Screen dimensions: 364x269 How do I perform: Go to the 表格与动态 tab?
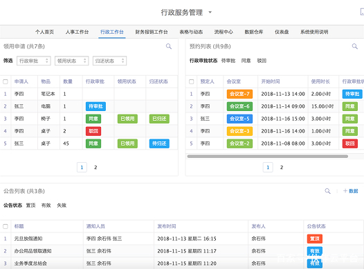(191, 32)
